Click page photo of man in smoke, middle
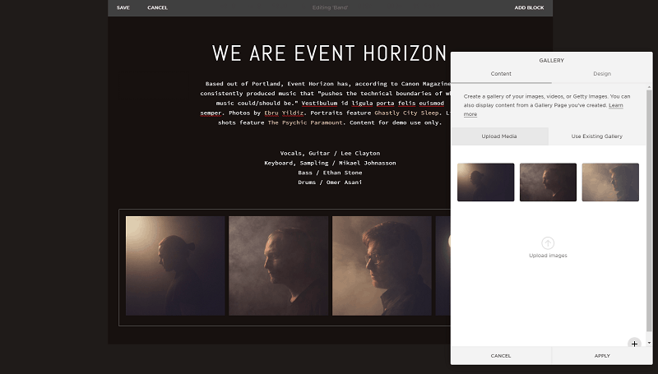 click(x=278, y=265)
